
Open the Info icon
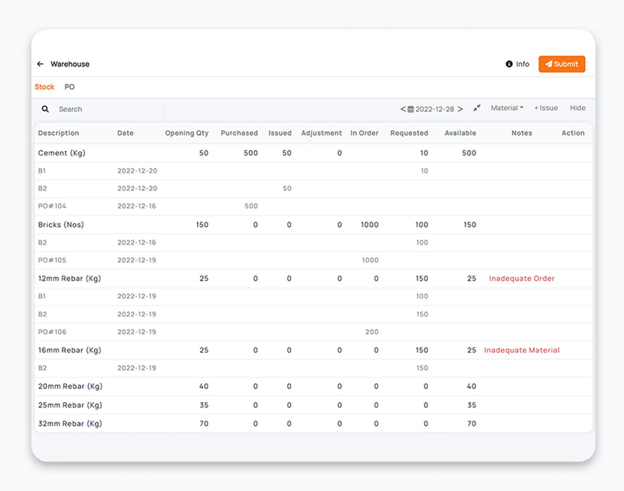point(509,64)
